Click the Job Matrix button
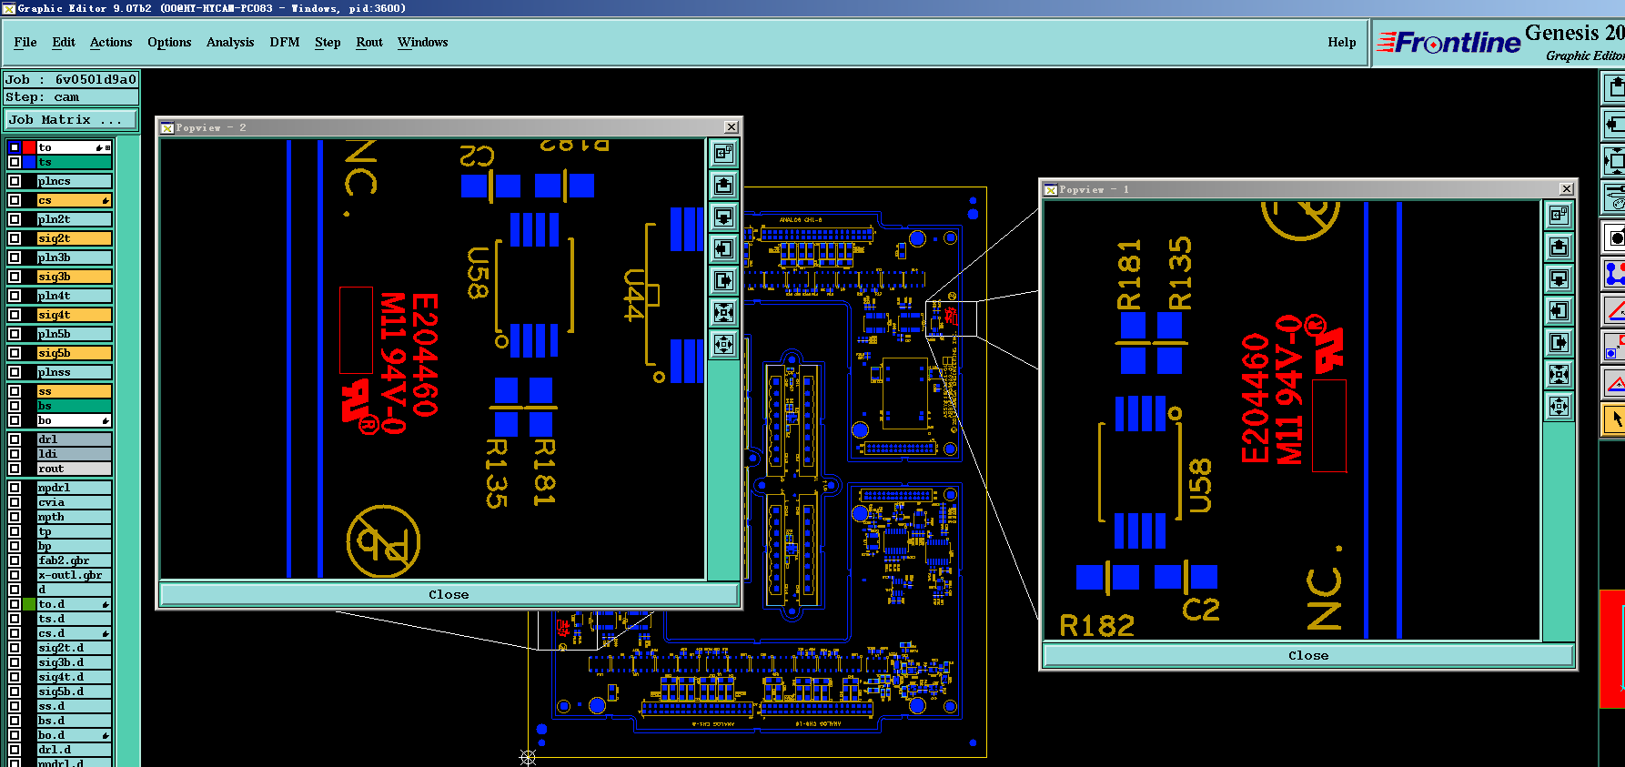 (71, 120)
